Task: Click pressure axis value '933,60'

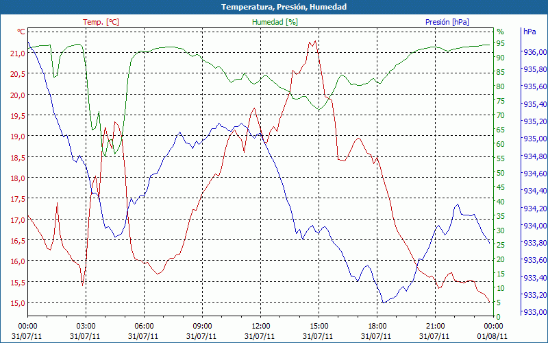Action: point(534,260)
